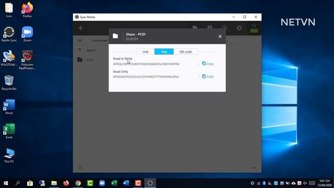Select the All filter tab in Sync
Screen dimensions: 334x188
click(80, 40)
